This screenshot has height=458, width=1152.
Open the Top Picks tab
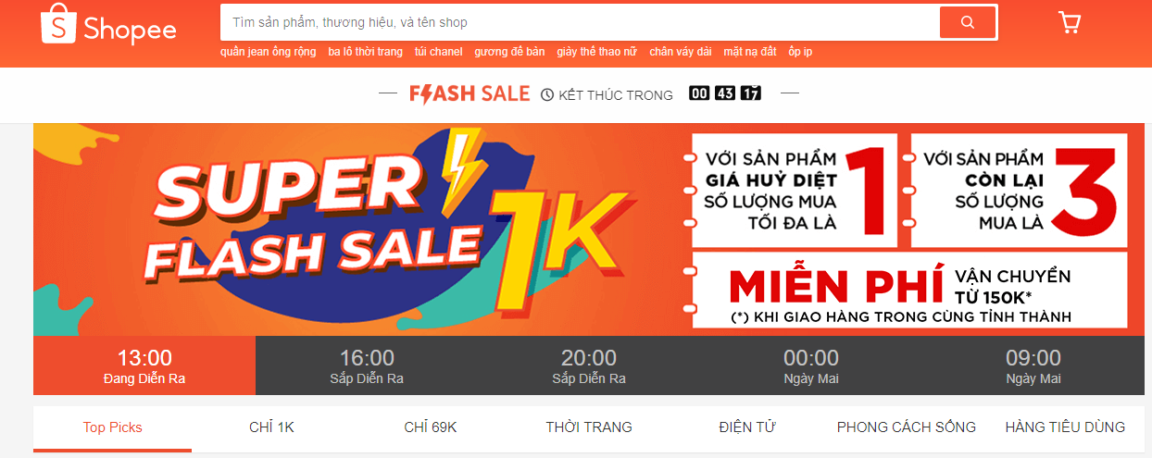(113, 427)
